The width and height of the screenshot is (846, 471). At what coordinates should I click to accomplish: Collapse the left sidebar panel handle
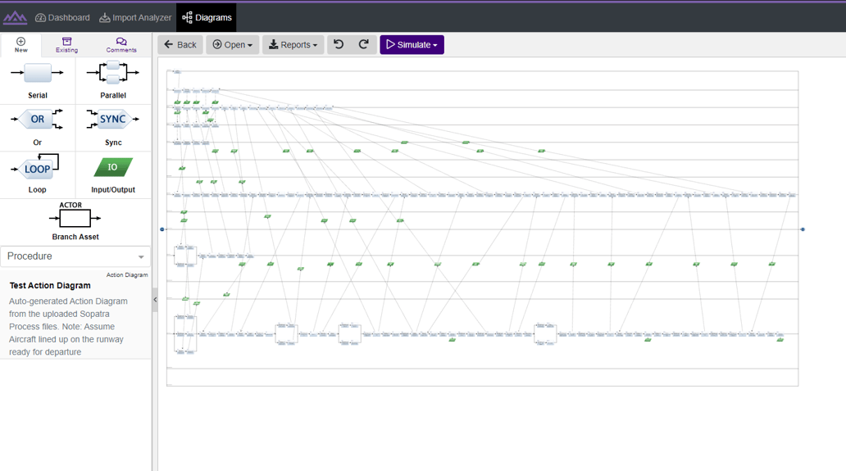pyautogui.click(x=155, y=300)
